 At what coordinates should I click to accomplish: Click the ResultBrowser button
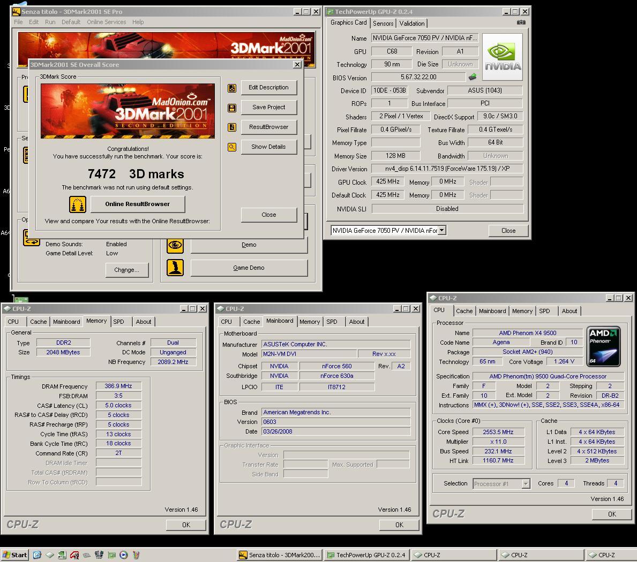[268, 127]
